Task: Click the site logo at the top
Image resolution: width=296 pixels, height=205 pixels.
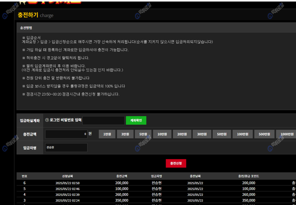Action: pos(54,1)
